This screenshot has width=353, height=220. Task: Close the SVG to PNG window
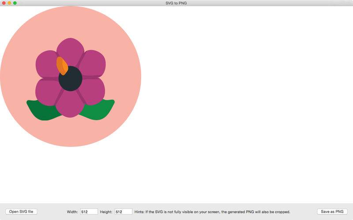4,3
